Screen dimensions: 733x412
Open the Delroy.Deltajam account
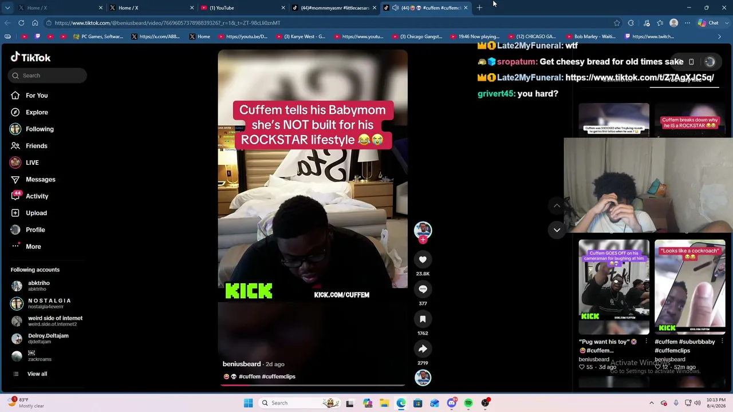coord(48,338)
